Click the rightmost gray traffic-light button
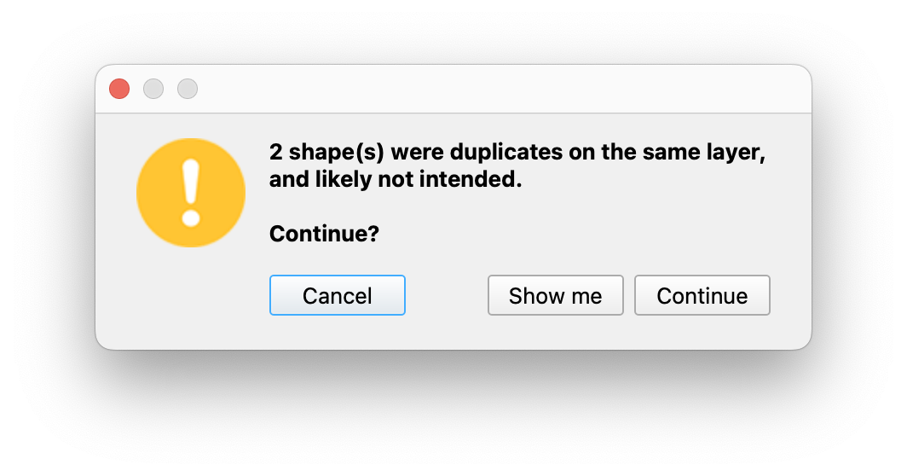The height and width of the screenshot is (476, 907). click(188, 89)
